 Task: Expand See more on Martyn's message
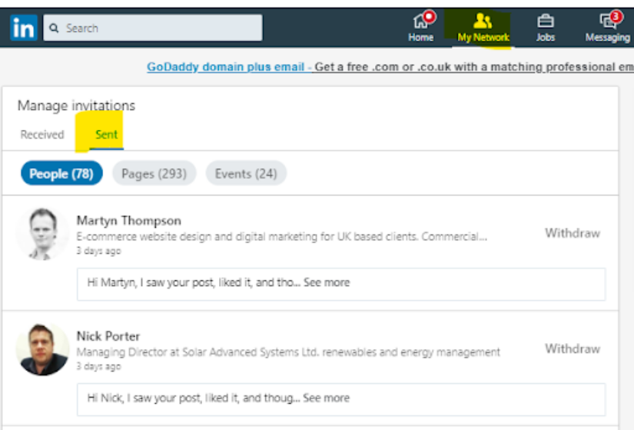pyautogui.click(x=327, y=282)
